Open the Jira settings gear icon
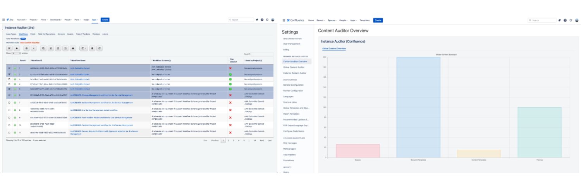The height and width of the screenshot is (193, 581). tap(267, 20)
